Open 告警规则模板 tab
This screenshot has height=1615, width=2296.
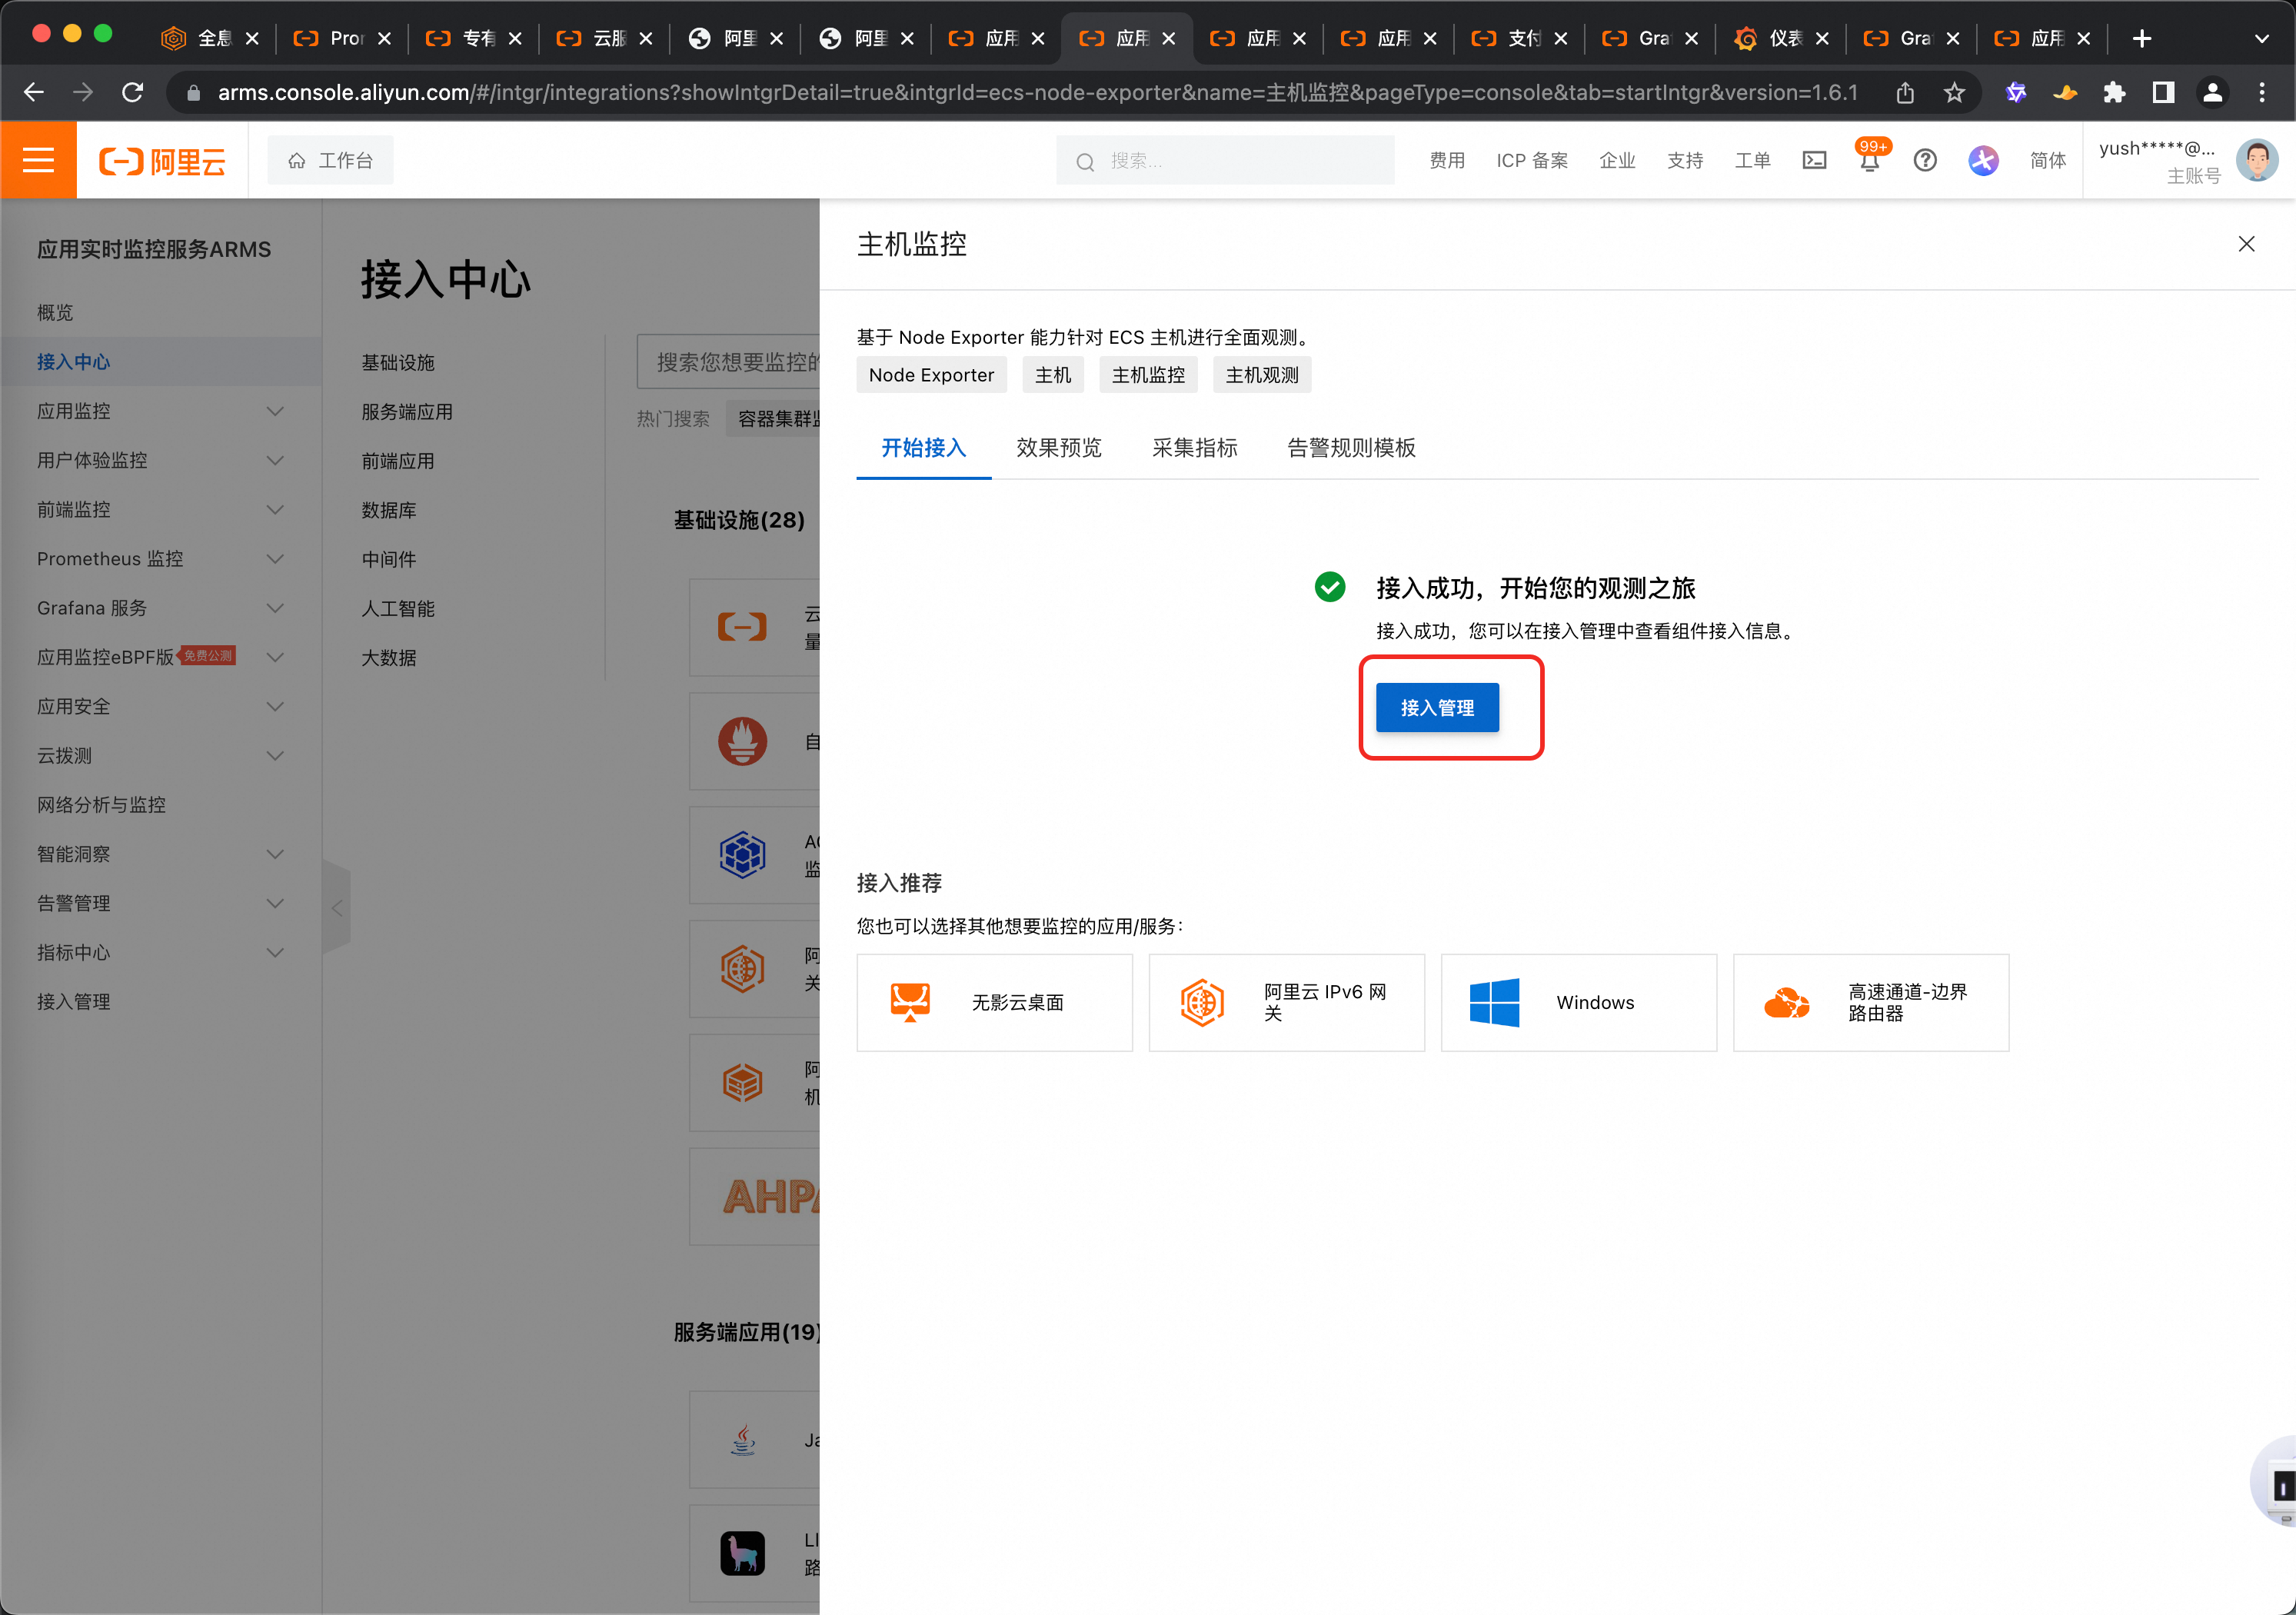1351,448
